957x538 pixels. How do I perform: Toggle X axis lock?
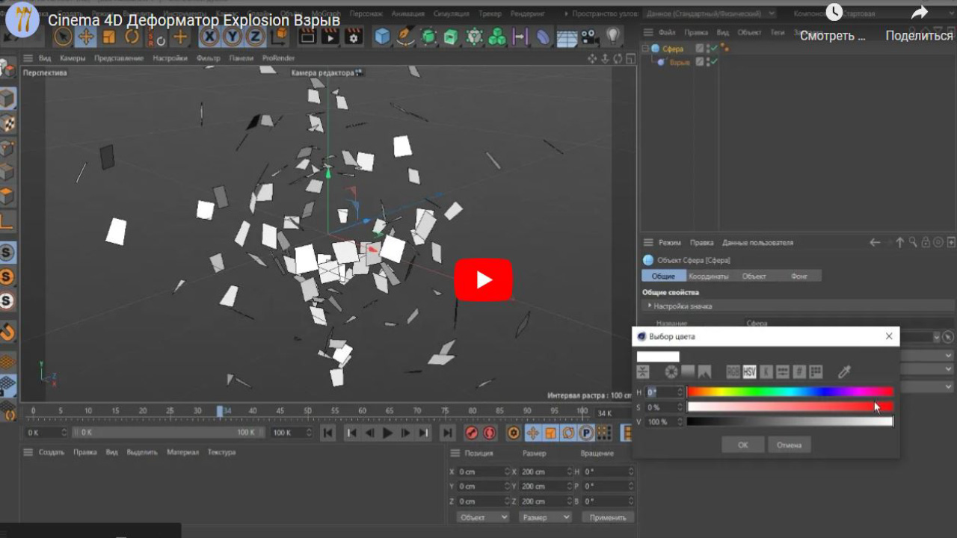point(209,37)
